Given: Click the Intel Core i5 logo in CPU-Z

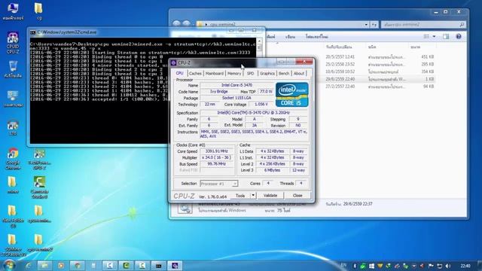Looking at the screenshot, I should click(291, 95).
